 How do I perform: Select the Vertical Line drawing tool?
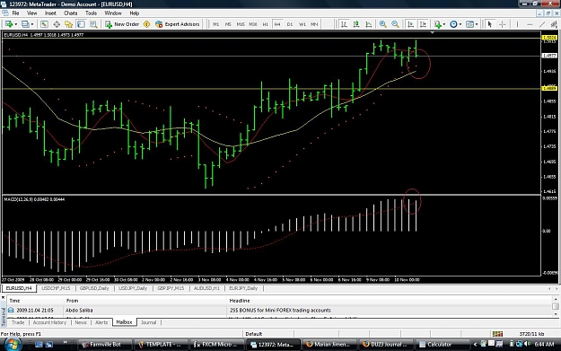[517, 24]
